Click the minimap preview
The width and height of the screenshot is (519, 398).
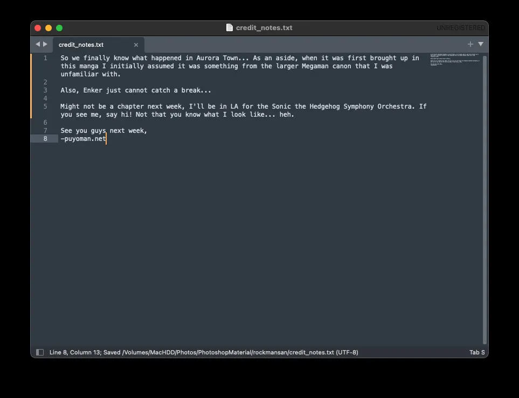(454, 60)
